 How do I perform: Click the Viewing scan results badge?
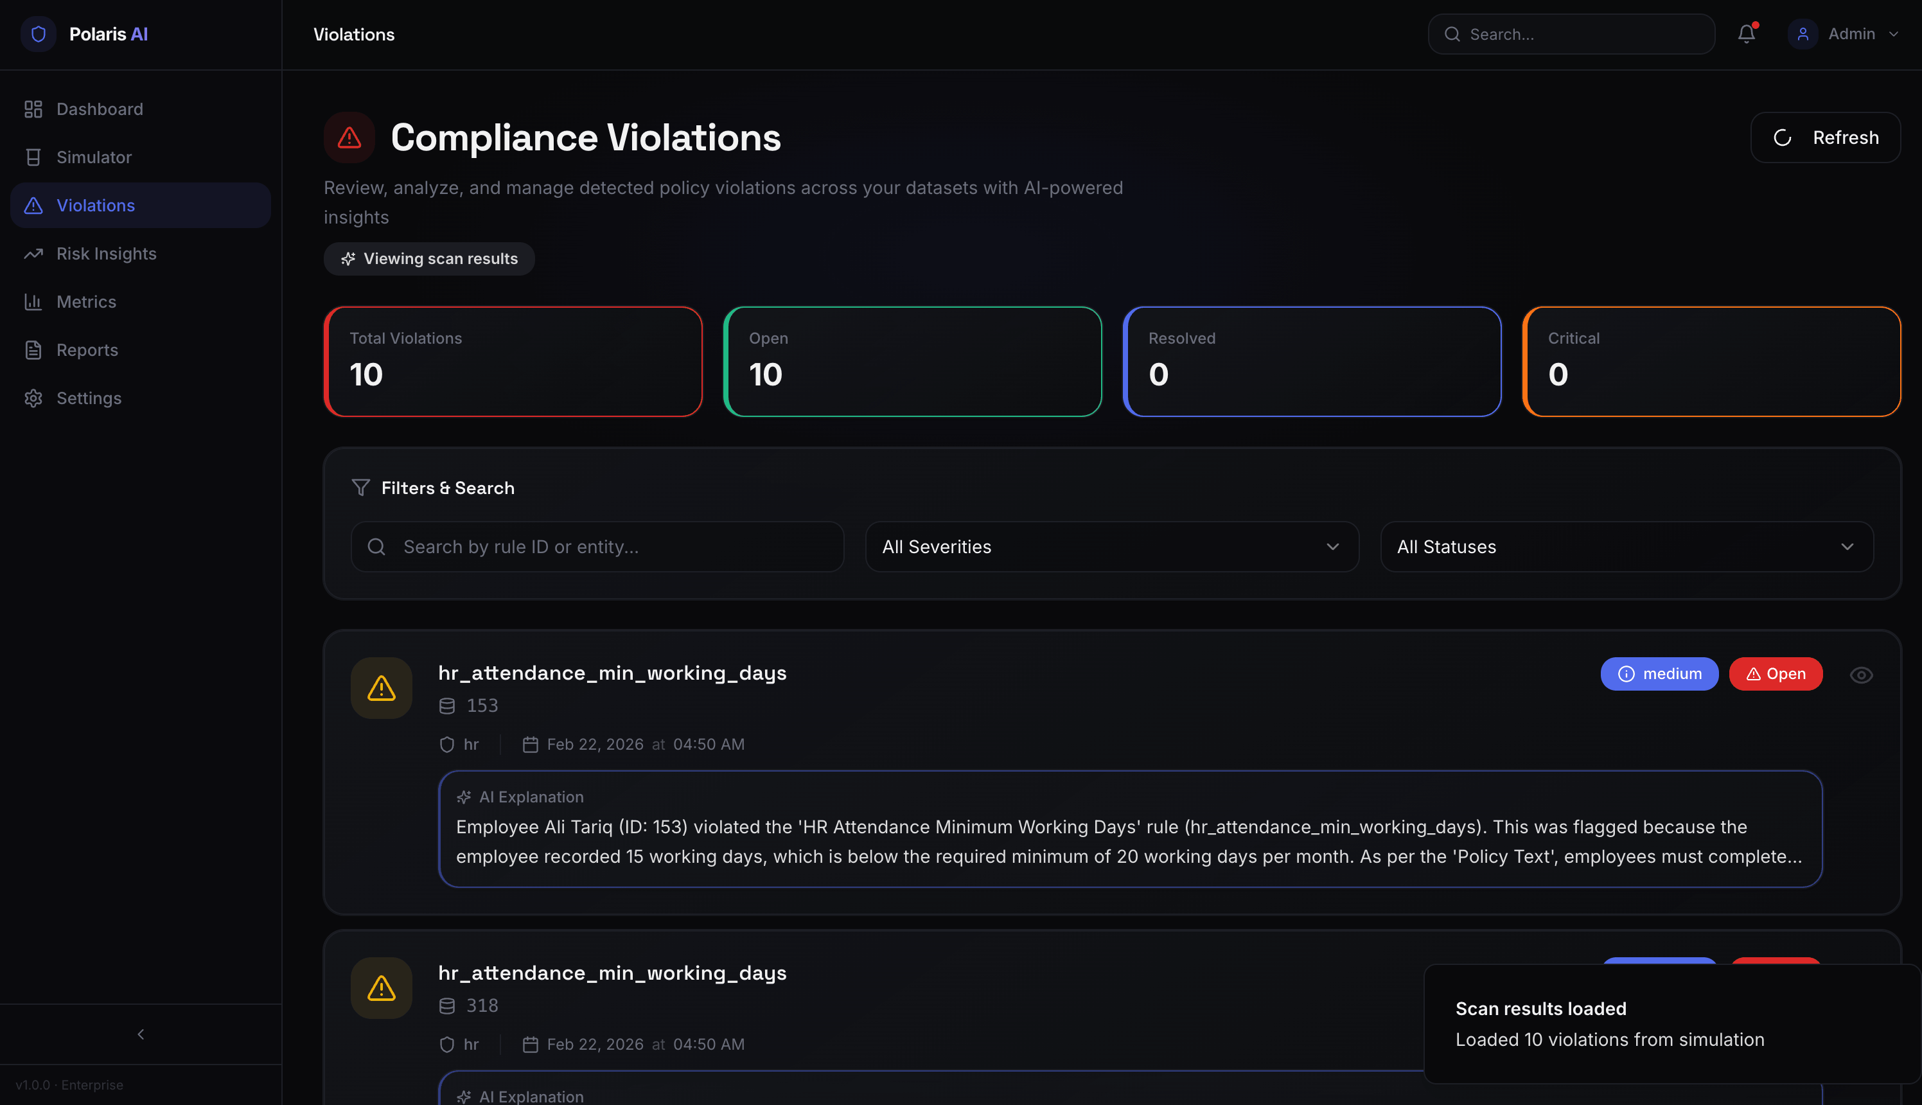[428, 259]
